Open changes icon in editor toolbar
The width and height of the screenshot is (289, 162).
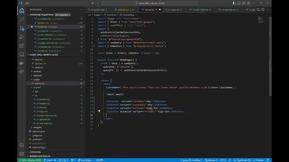pos(258,9)
